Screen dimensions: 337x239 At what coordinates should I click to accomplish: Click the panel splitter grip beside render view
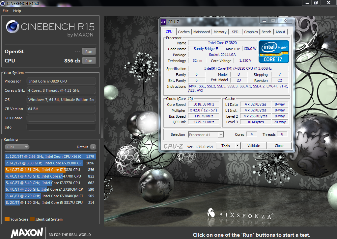tap(102, 128)
